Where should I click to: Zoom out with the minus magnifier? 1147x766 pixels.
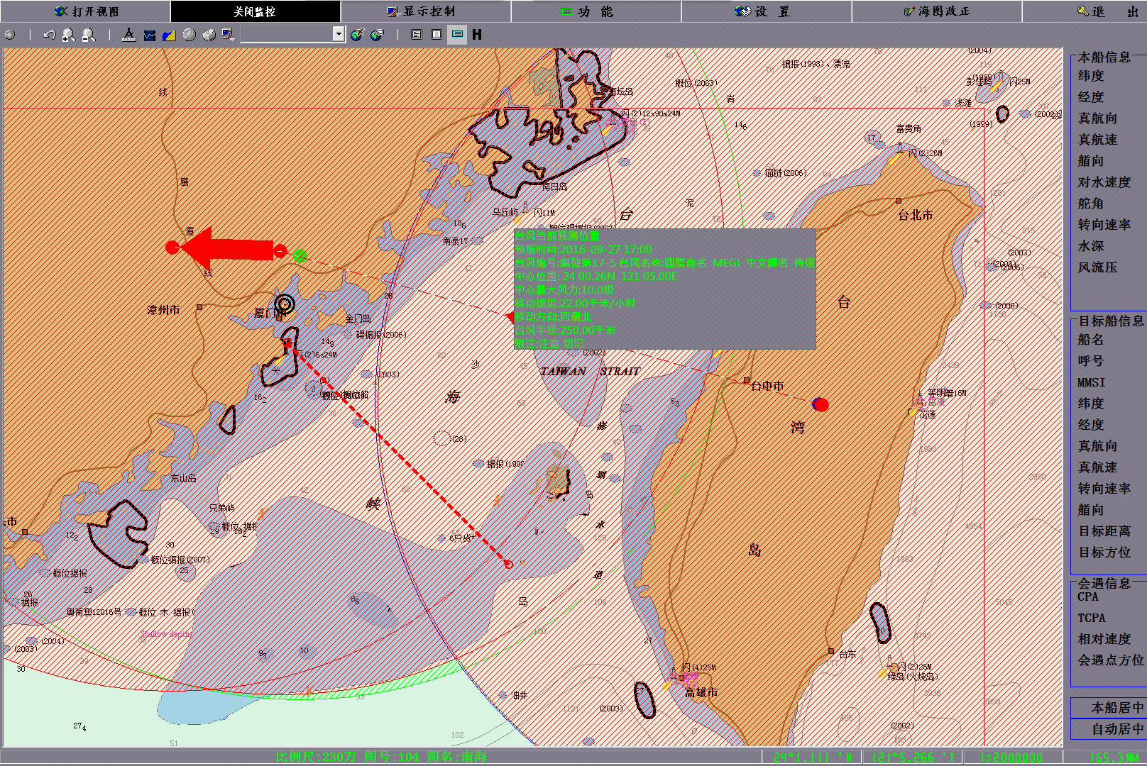point(89,35)
